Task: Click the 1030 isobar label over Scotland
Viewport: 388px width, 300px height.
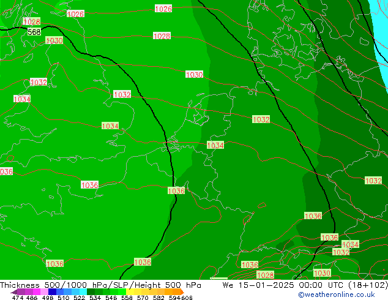Action: click(x=54, y=40)
